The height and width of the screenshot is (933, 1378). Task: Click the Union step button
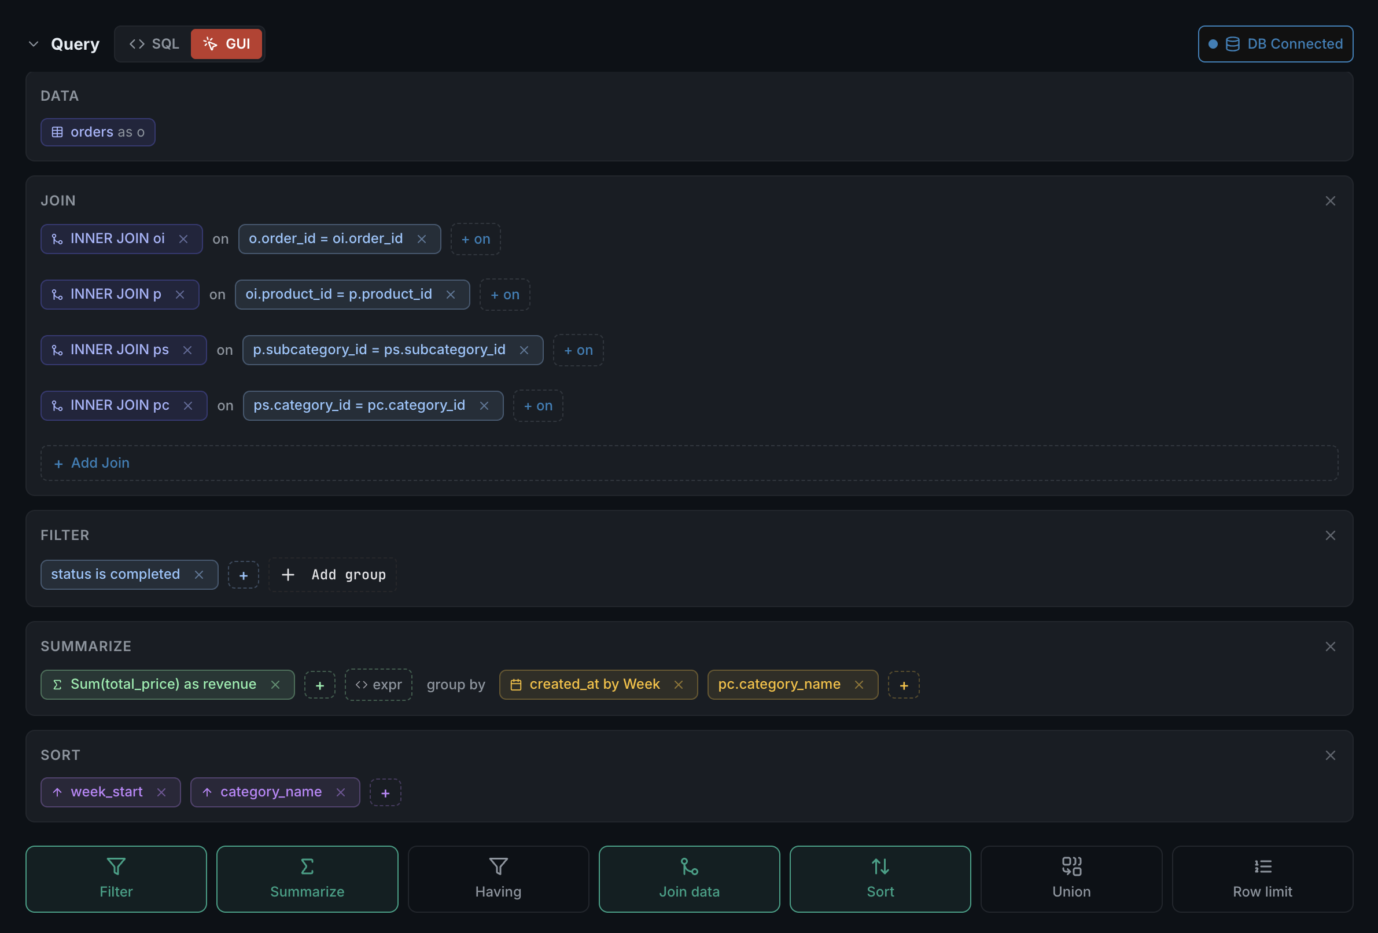1071,879
